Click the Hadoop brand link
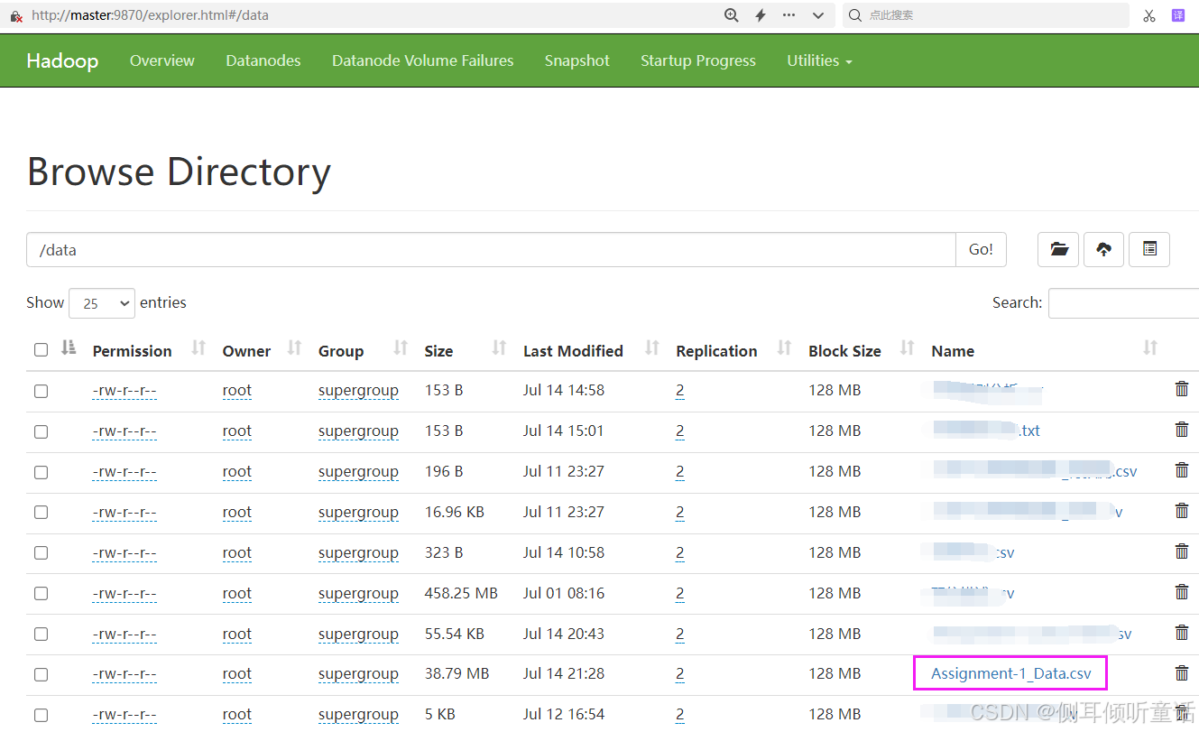Viewport: 1199px width, 732px height. [x=62, y=60]
